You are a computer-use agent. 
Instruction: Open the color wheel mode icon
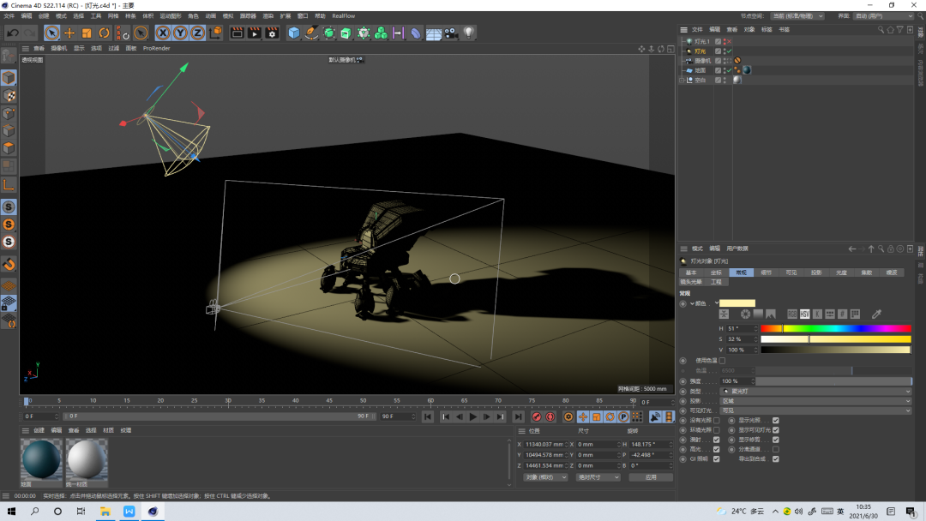(x=745, y=314)
